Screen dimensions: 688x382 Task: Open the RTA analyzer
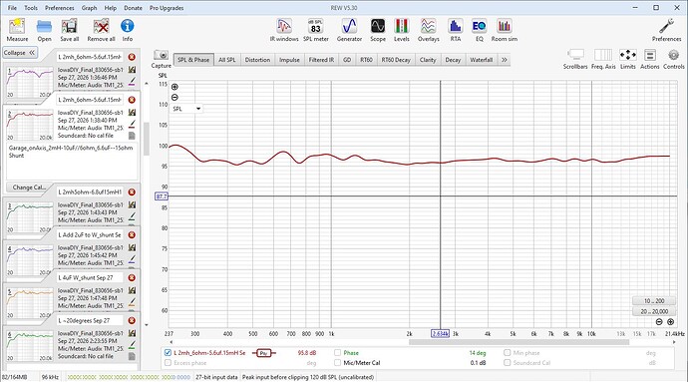456,30
